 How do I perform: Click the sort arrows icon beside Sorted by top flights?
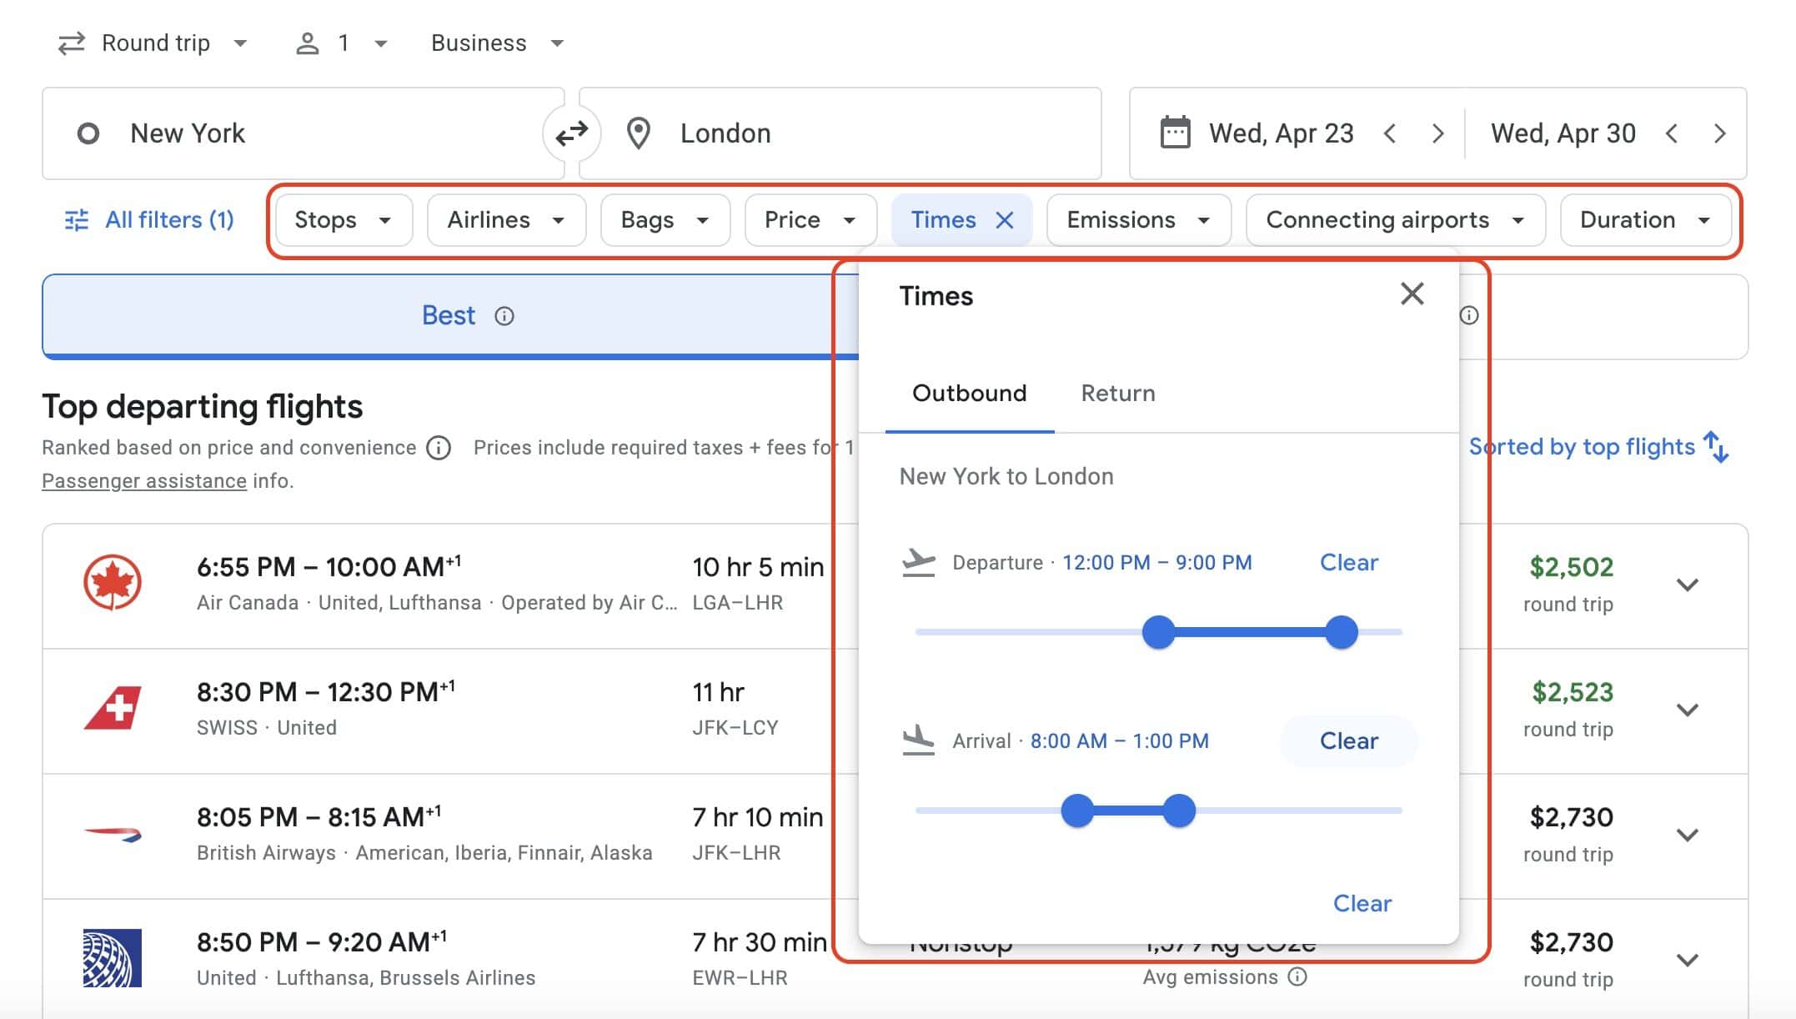(1717, 447)
